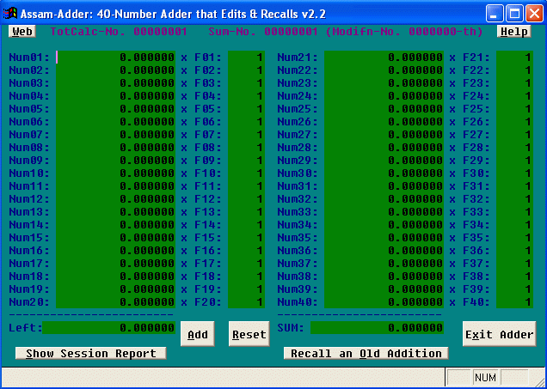Focus the Num20 input field
This screenshot has width=547, height=389.
pos(115,302)
